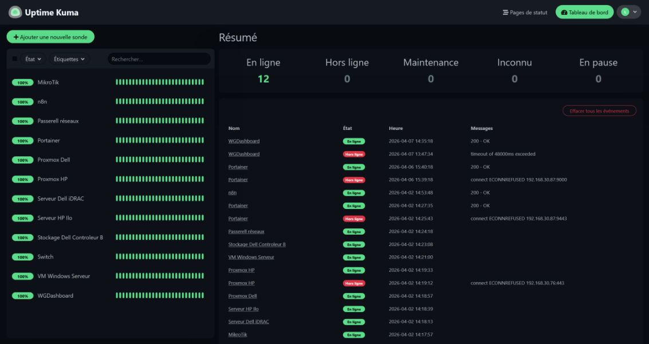The width and height of the screenshot is (649, 344).
Task: Go to Tableau de bord
Action: (x=584, y=13)
